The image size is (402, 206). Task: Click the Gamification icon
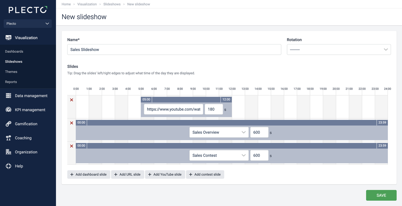[8, 124]
